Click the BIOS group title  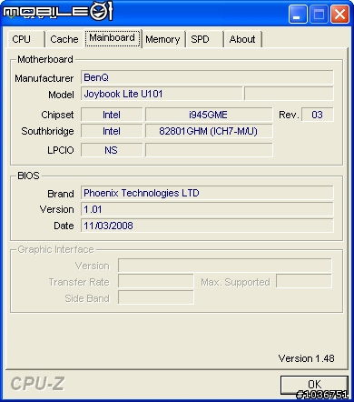[28, 176]
